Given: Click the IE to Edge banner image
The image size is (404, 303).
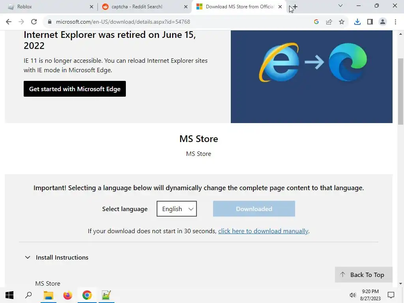Looking at the screenshot, I should tap(312, 77).
